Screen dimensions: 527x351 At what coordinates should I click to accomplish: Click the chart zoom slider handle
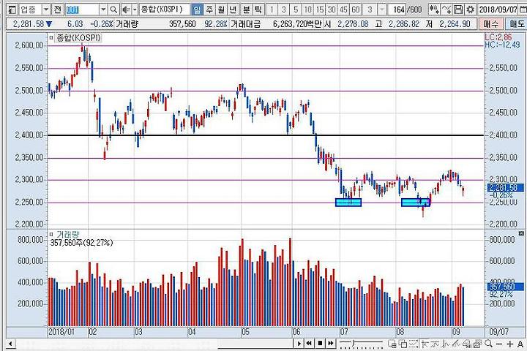point(354,343)
